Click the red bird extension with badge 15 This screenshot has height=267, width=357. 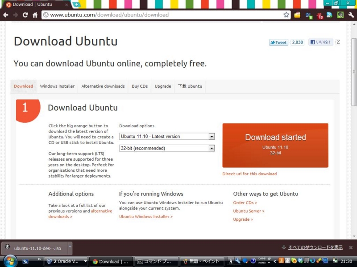tap(320, 16)
